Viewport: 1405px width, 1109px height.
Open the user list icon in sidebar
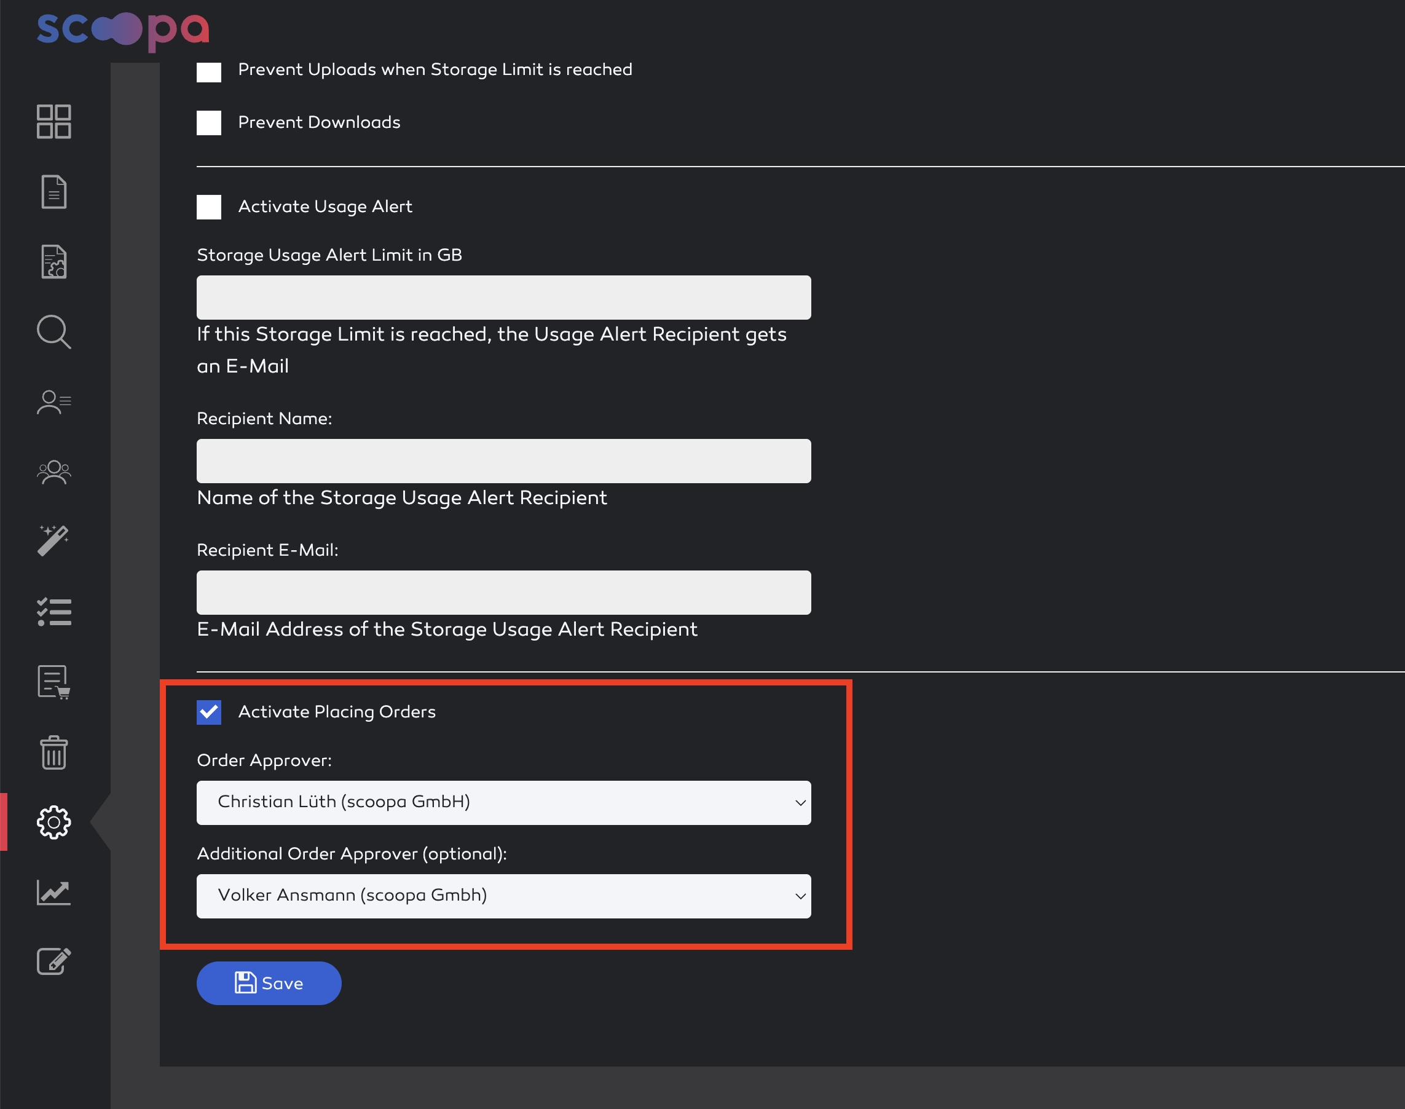pos(54,402)
